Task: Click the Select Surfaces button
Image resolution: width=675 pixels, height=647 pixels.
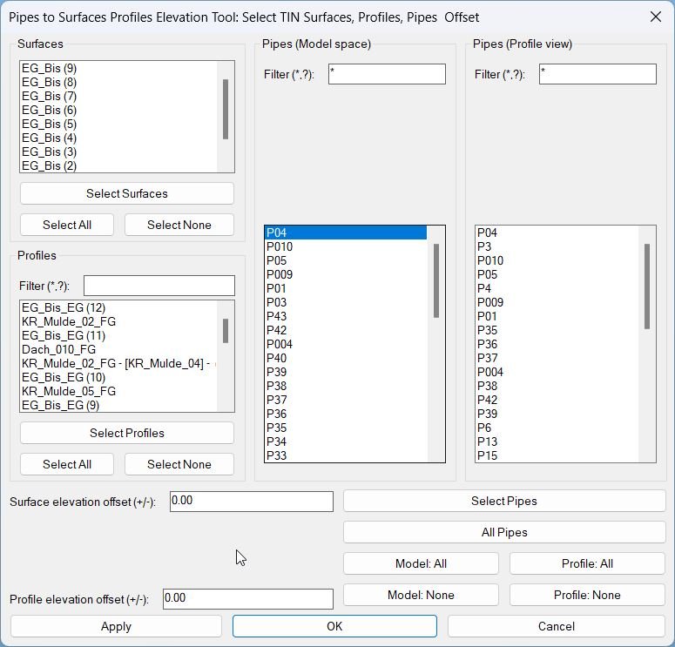Action: coord(127,193)
